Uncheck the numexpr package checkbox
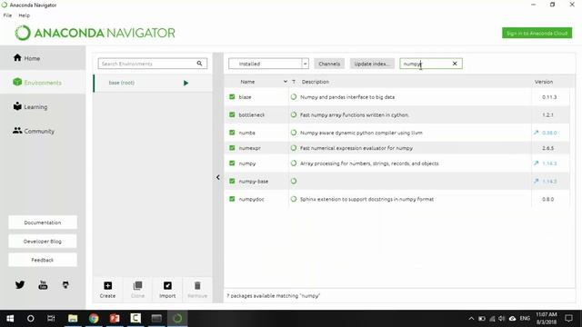582x327 pixels. click(232, 147)
